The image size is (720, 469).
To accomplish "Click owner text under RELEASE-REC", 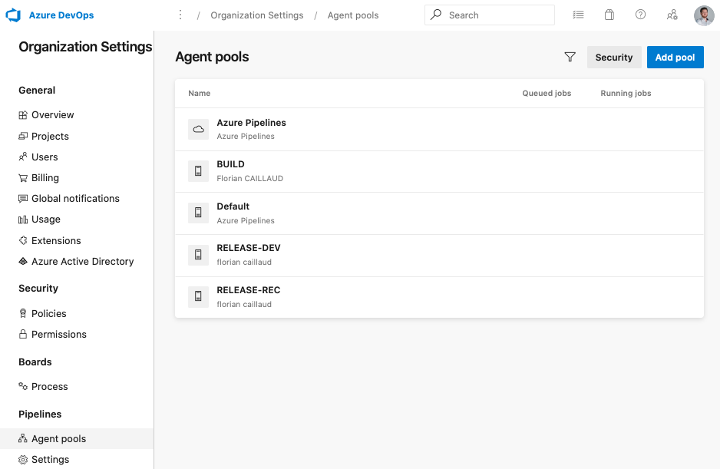I will [244, 305].
